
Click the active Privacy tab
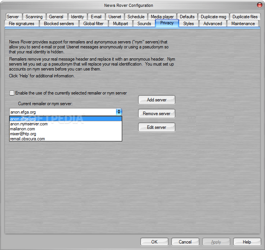pyautogui.click(x=167, y=23)
